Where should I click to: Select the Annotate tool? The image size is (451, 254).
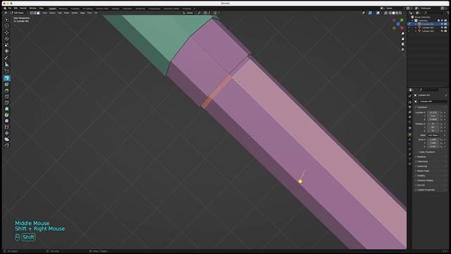click(6, 58)
